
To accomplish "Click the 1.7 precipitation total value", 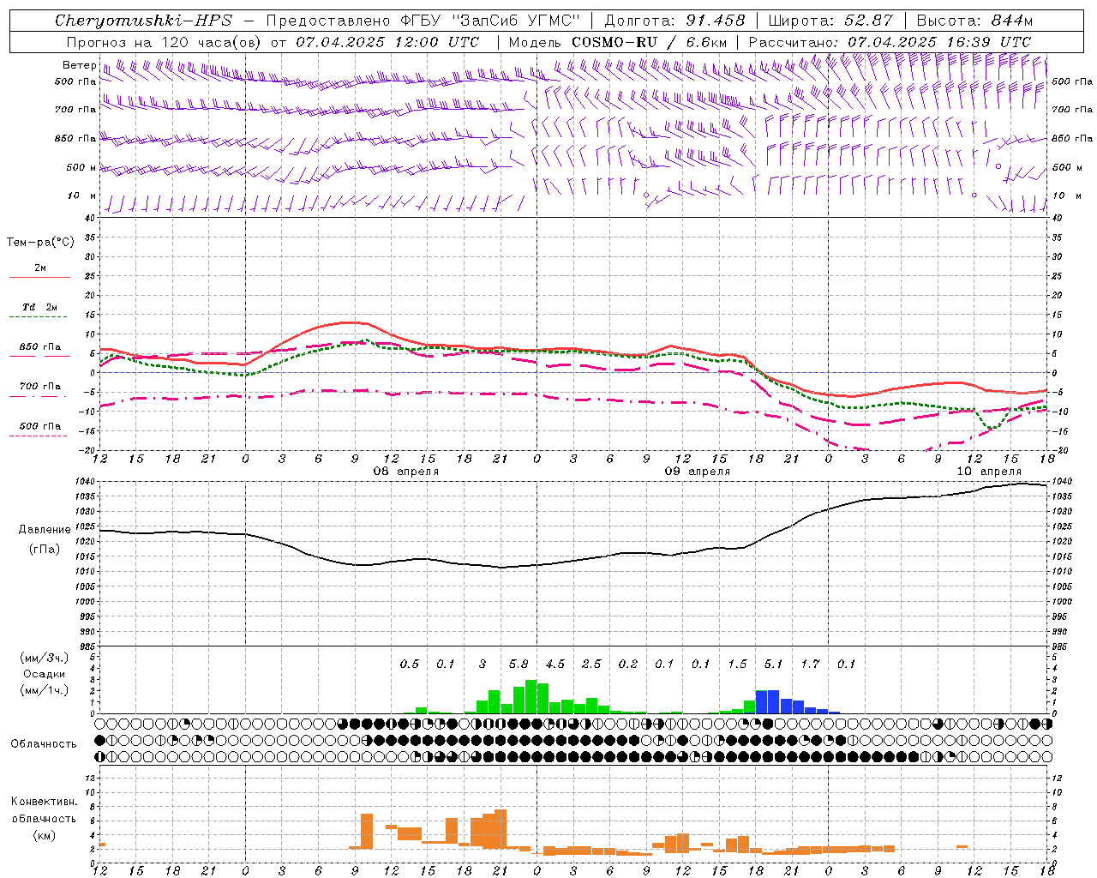I will coord(810,664).
